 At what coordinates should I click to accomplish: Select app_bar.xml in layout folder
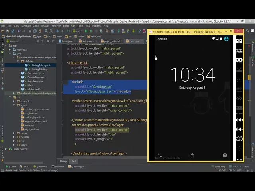[31, 113]
